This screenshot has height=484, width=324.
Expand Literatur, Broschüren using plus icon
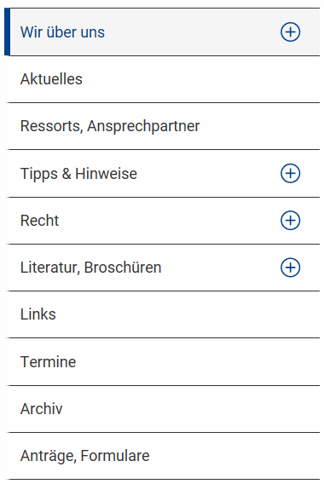click(290, 268)
